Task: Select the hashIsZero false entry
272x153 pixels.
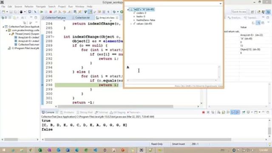Action: 144,20
